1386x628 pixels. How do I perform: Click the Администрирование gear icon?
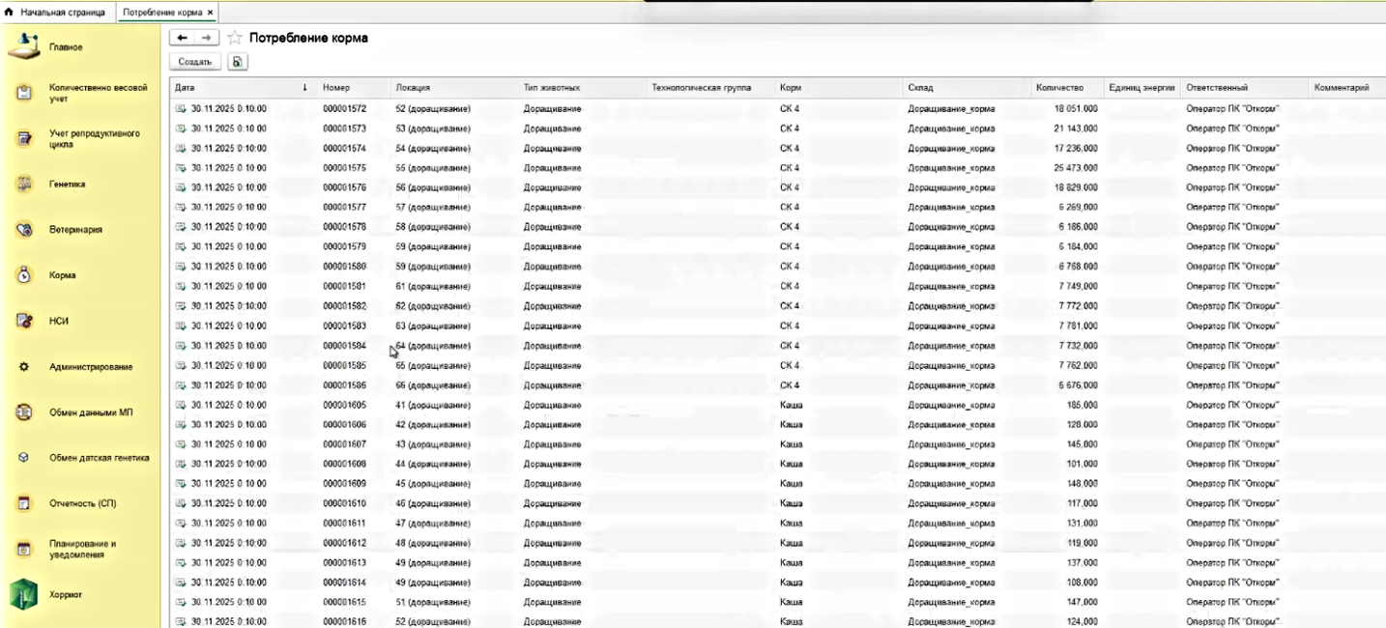(24, 367)
